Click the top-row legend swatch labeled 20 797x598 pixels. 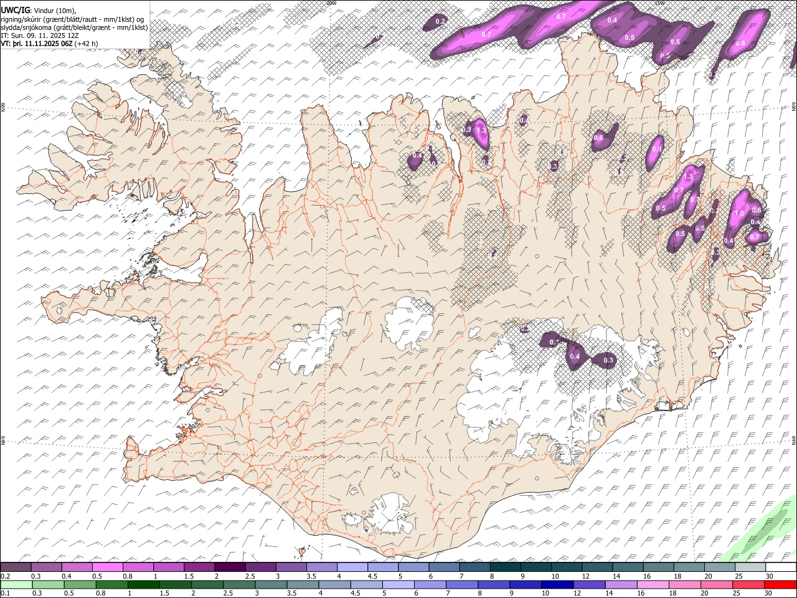pos(720,567)
